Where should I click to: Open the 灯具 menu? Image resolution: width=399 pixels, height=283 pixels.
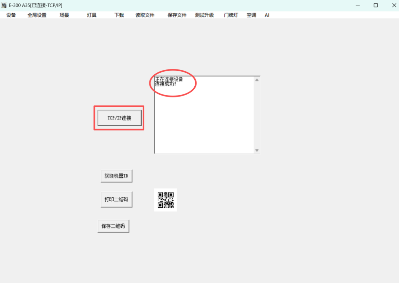[92, 15]
